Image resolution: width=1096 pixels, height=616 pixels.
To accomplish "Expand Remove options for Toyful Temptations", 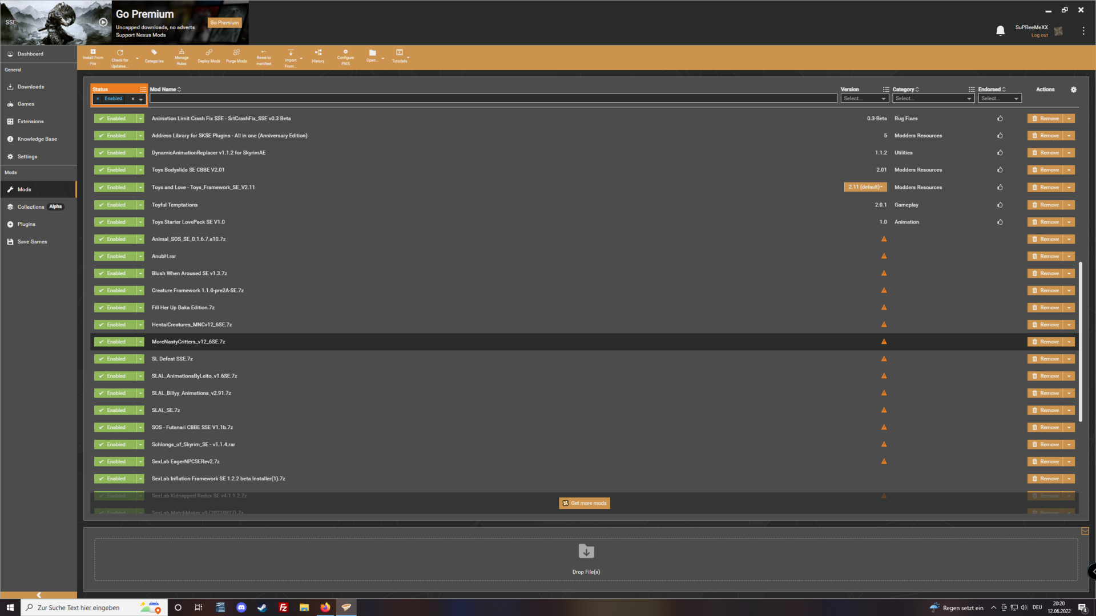I will tap(1069, 205).
